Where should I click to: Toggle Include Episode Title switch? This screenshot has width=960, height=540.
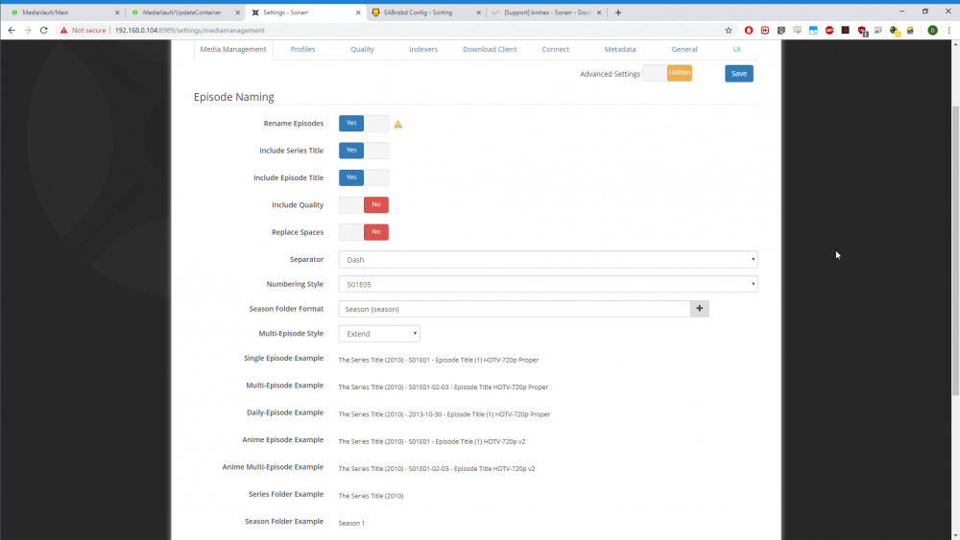click(364, 177)
